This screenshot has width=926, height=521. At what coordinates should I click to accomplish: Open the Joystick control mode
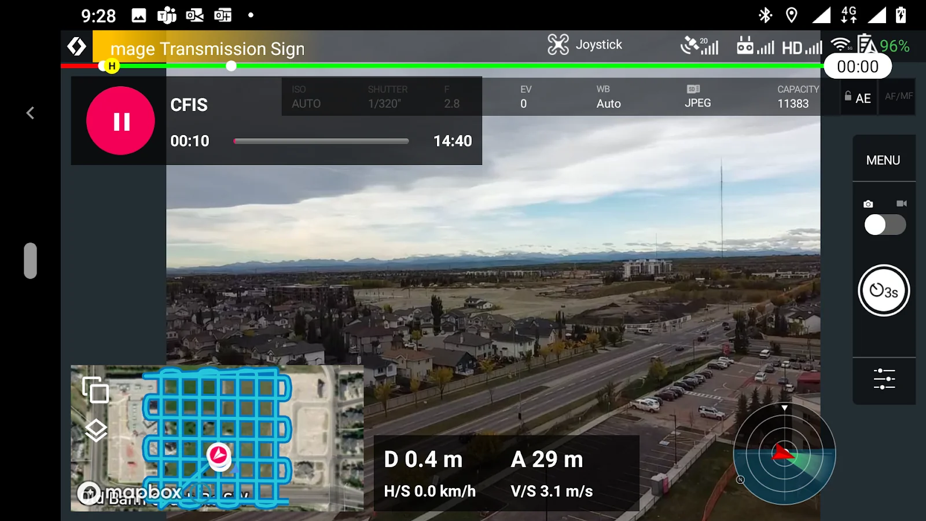click(x=585, y=45)
